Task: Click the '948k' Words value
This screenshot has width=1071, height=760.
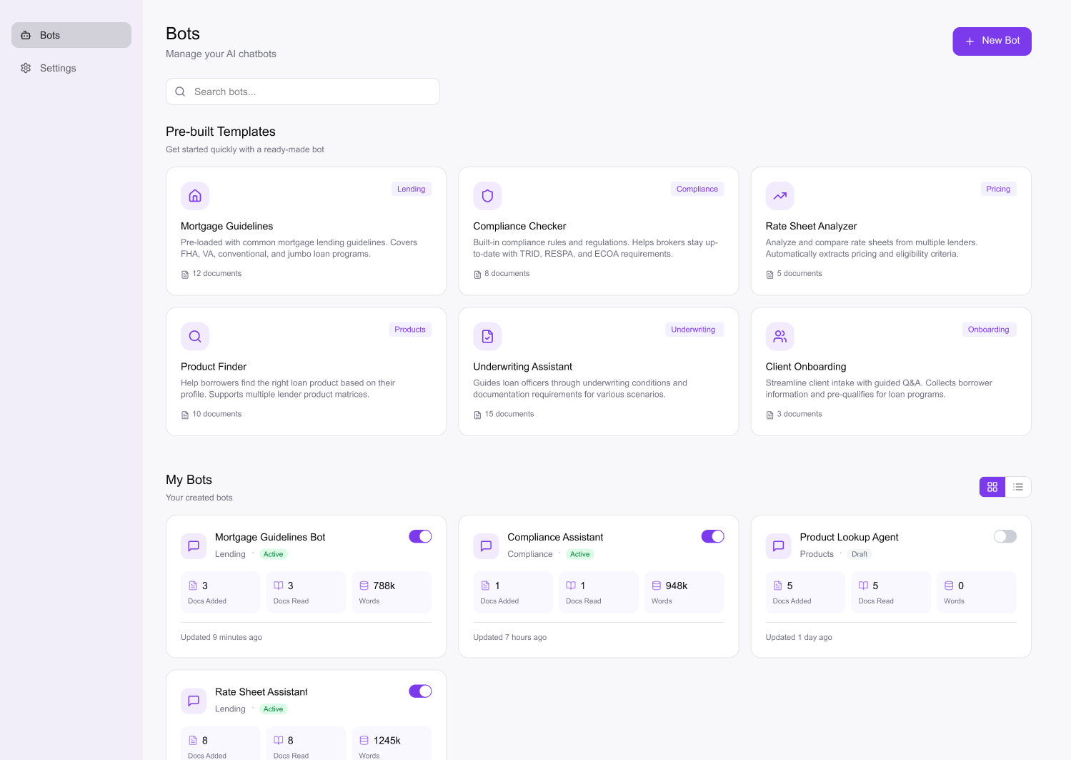Action: [x=677, y=586]
